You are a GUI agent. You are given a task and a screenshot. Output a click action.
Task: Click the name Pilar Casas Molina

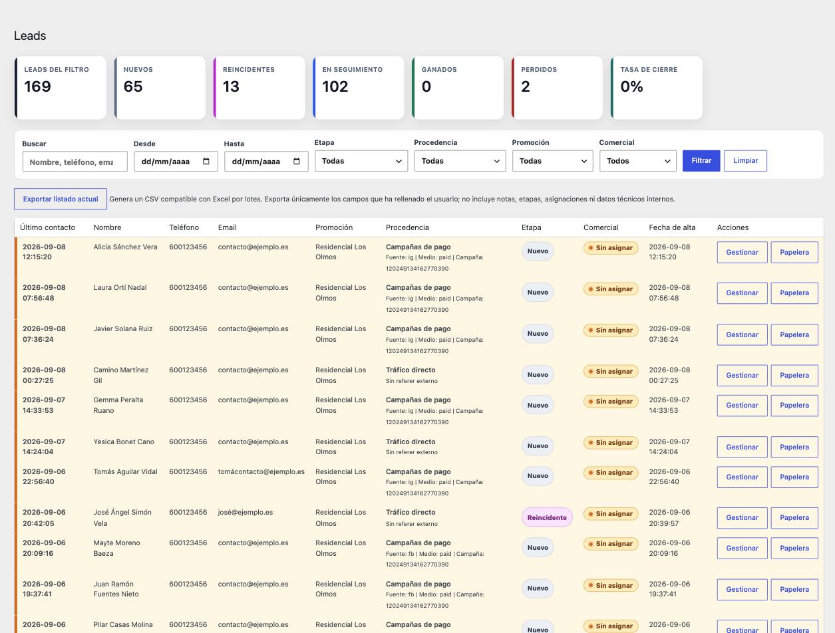[x=123, y=625]
